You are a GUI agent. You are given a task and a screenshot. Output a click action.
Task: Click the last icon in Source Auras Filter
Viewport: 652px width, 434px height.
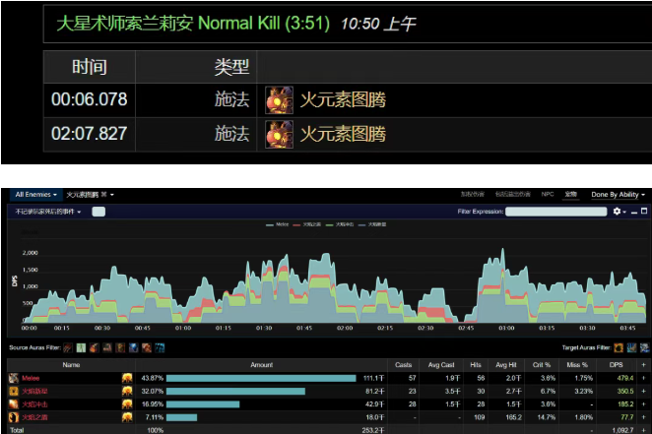coord(160,347)
